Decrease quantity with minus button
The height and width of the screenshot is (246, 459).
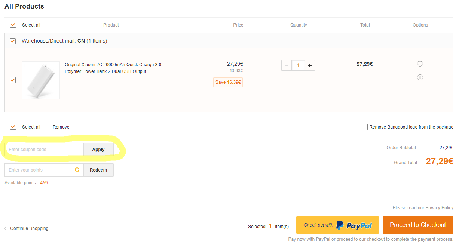pos(287,65)
